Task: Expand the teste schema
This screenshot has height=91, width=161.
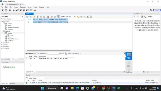Action: (x=2, y=47)
